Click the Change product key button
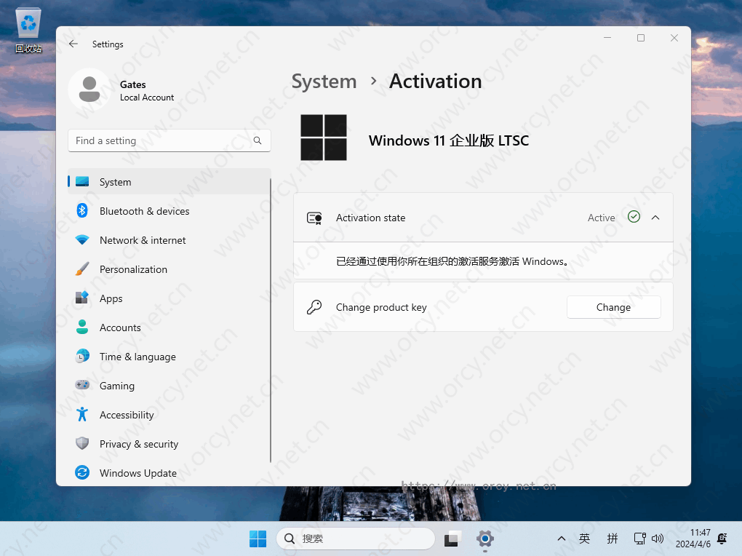The width and height of the screenshot is (742, 556). click(614, 307)
